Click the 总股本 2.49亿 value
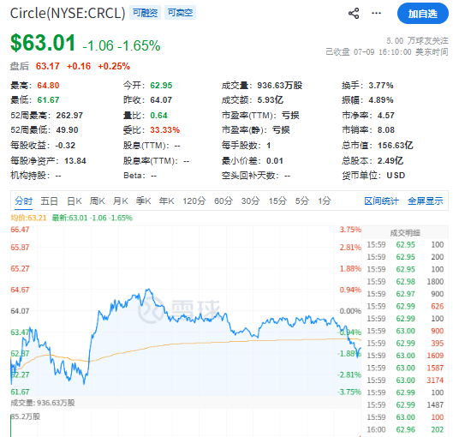The image size is (453, 437). (390, 161)
